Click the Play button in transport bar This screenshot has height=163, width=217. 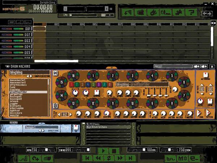point(103,150)
